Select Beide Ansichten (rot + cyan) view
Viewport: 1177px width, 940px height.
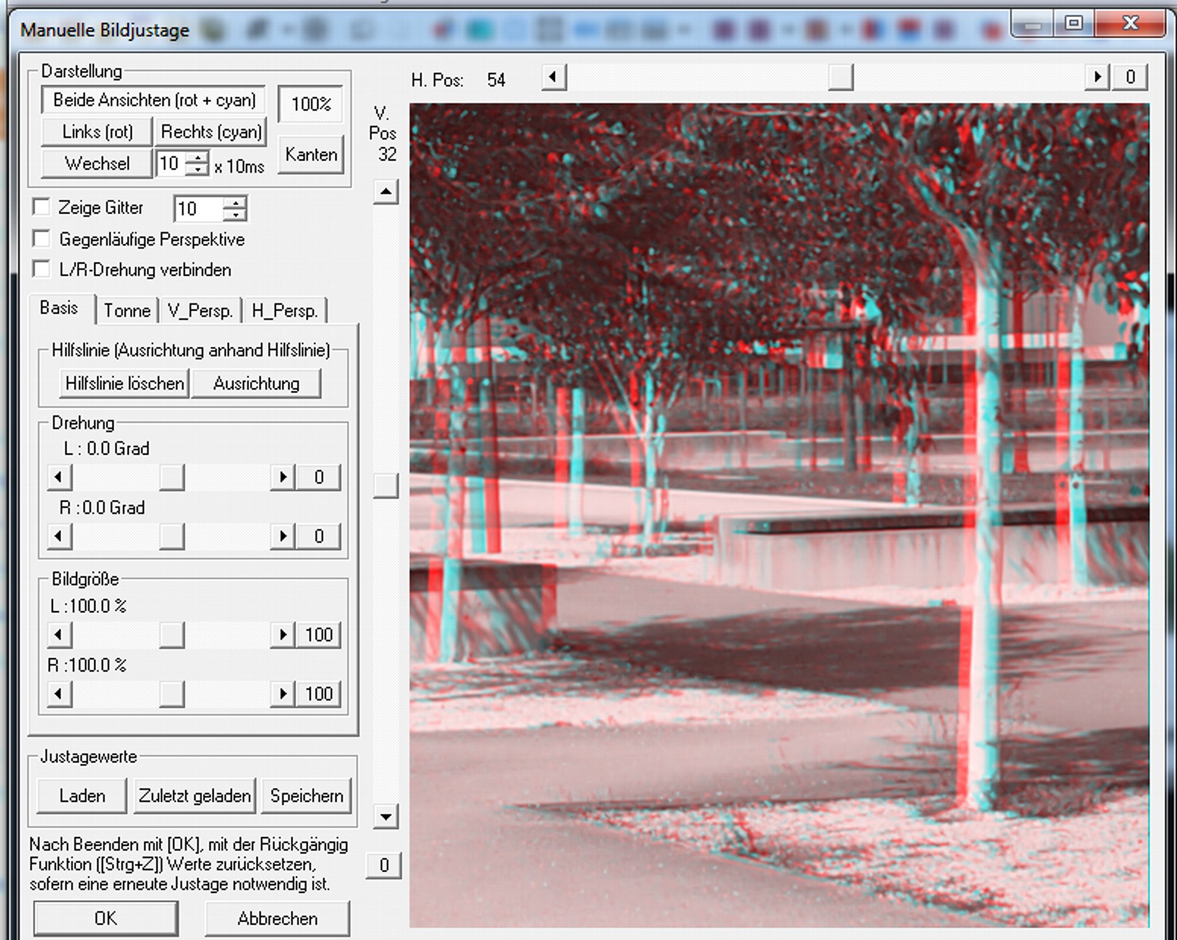coord(153,100)
